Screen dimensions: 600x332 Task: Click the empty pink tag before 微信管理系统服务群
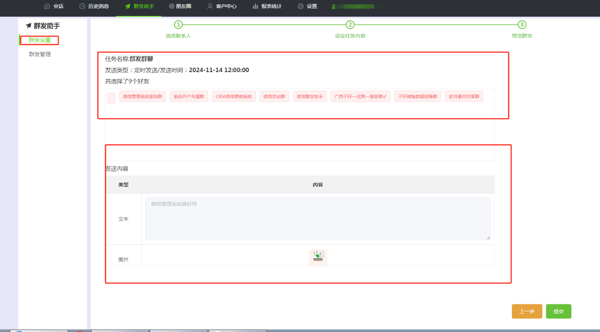pyautogui.click(x=112, y=98)
